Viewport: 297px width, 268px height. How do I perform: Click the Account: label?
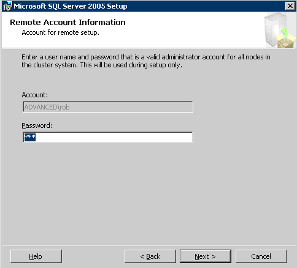click(35, 95)
